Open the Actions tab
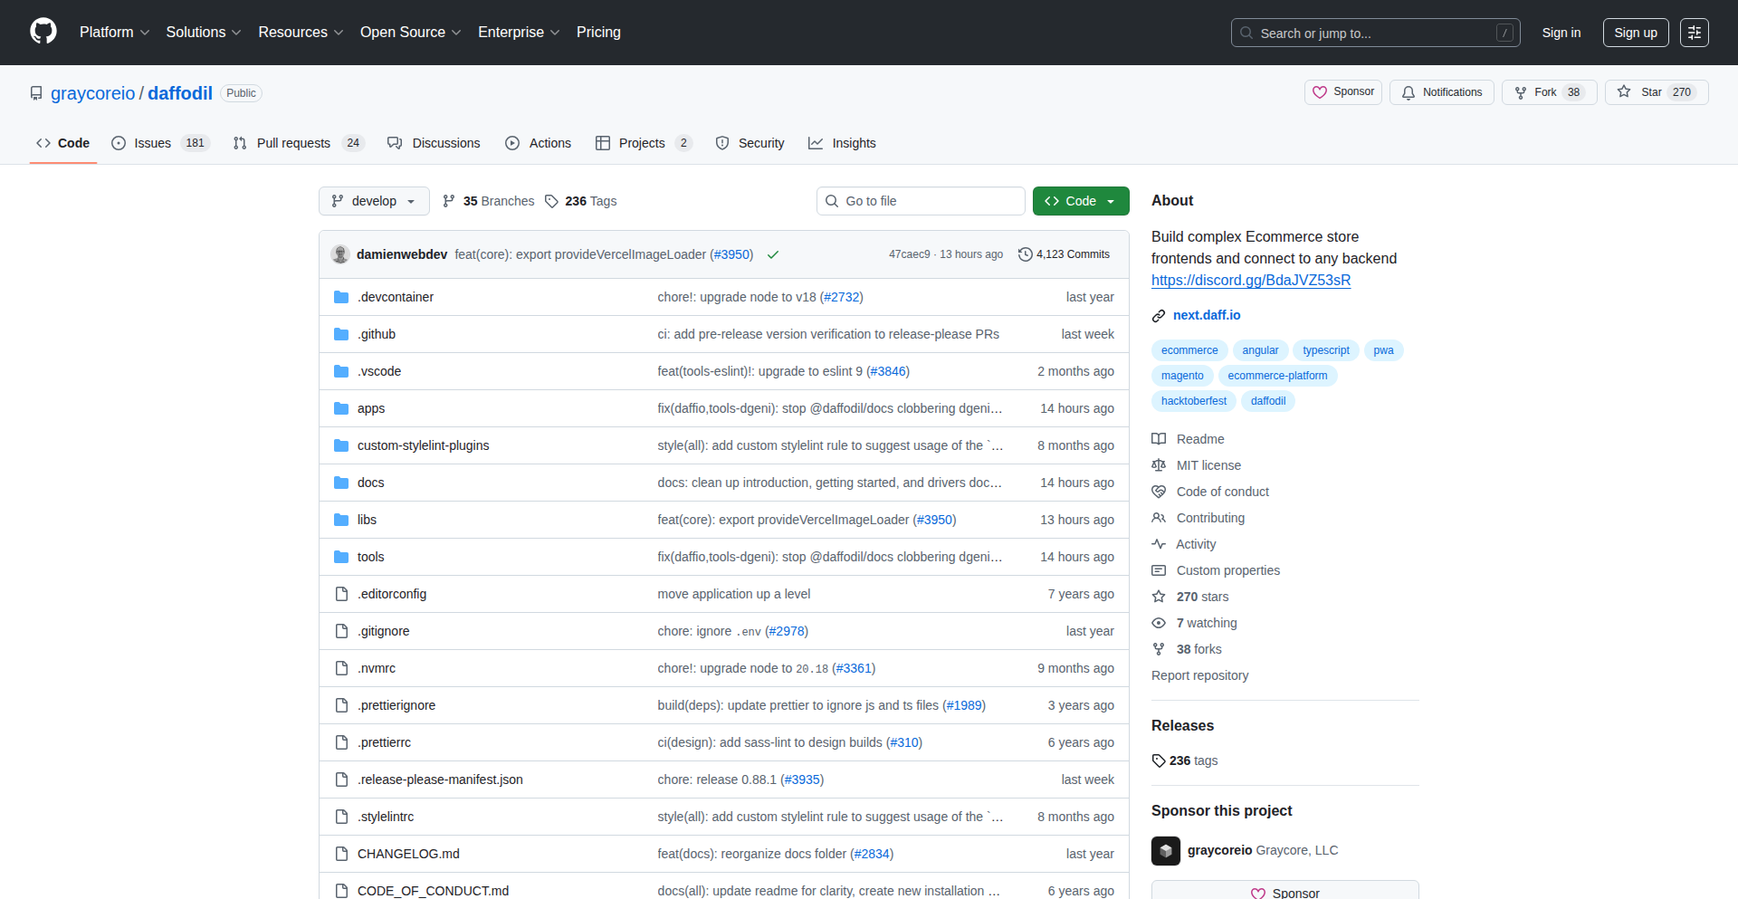The width and height of the screenshot is (1738, 899). click(538, 143)
